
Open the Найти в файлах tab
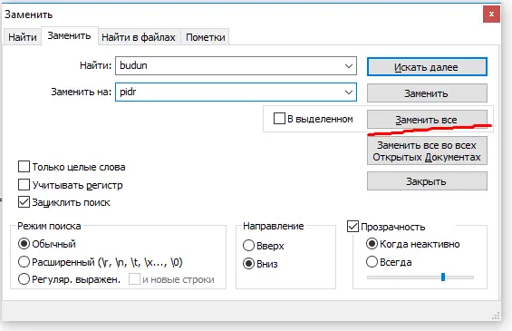[x=139, y=37]
